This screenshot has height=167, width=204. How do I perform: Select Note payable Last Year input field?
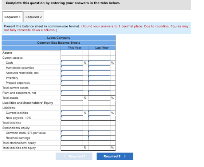click(x=99, y=118)
